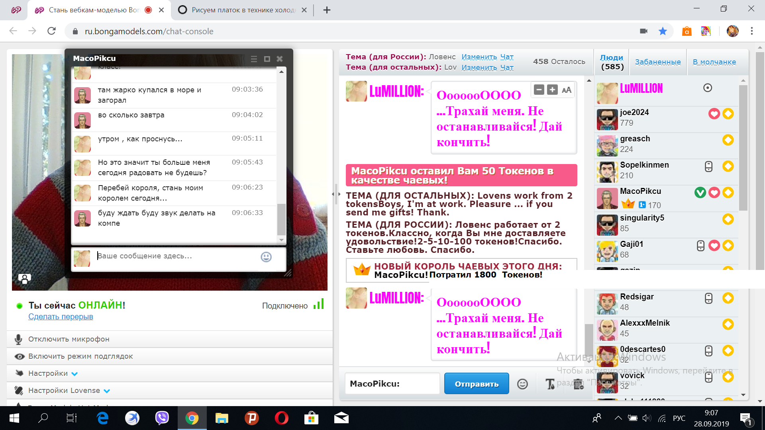This screenshot has width=765, height=430.
Task: Toggle Отключить микрофон microphone option
Action: pyautogui.click(x=69, y=339)
